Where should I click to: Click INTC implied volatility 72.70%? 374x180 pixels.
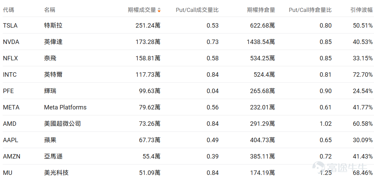coord(363,75)
